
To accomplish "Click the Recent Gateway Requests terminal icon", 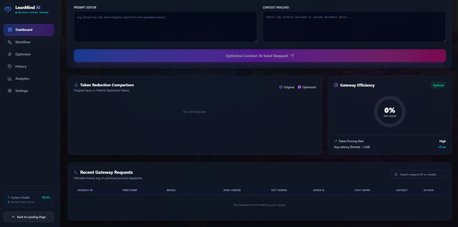I will [x=76, y=172].
